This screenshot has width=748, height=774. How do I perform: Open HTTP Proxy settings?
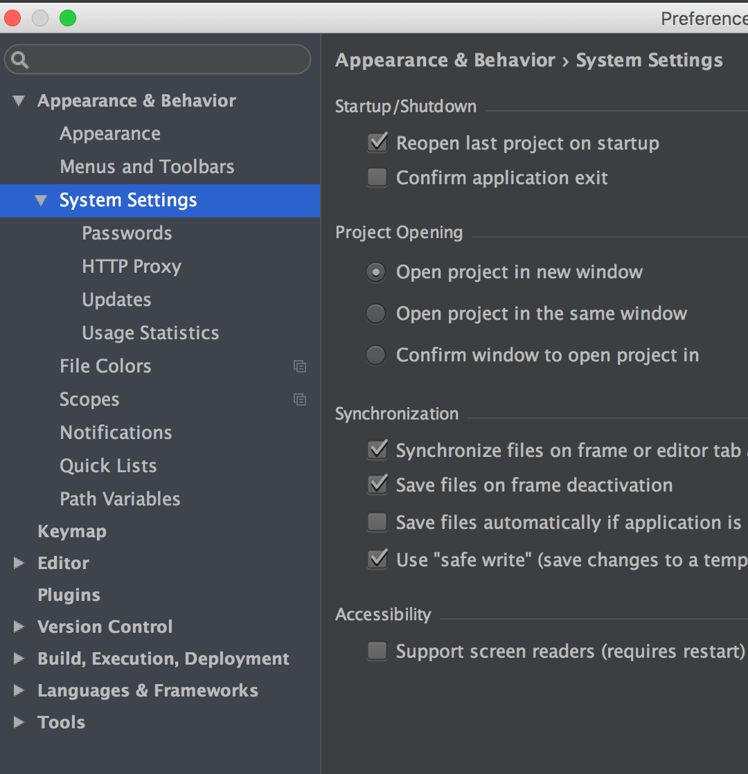[x=132, y=267]
